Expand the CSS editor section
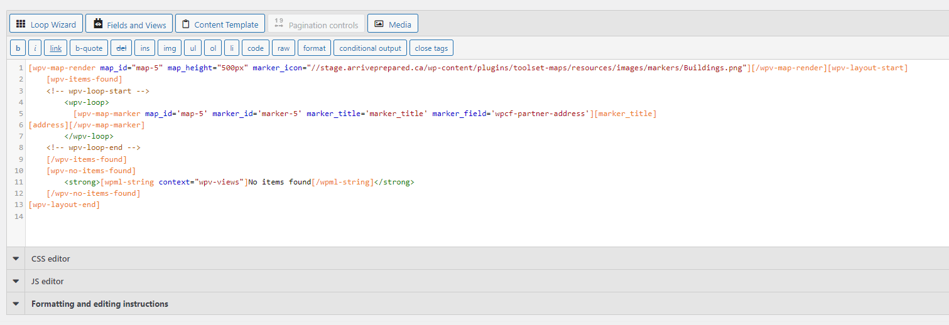The width and height of the screenshot is (949, 325). [x=477, y=258]
